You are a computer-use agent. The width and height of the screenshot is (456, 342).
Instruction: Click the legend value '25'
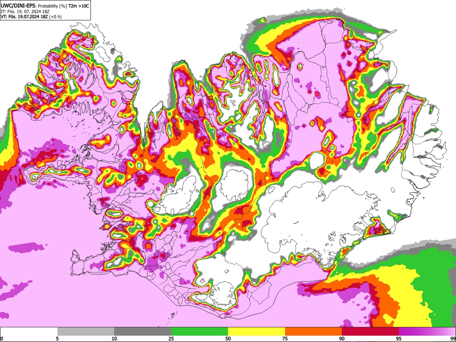click(171, 338)
